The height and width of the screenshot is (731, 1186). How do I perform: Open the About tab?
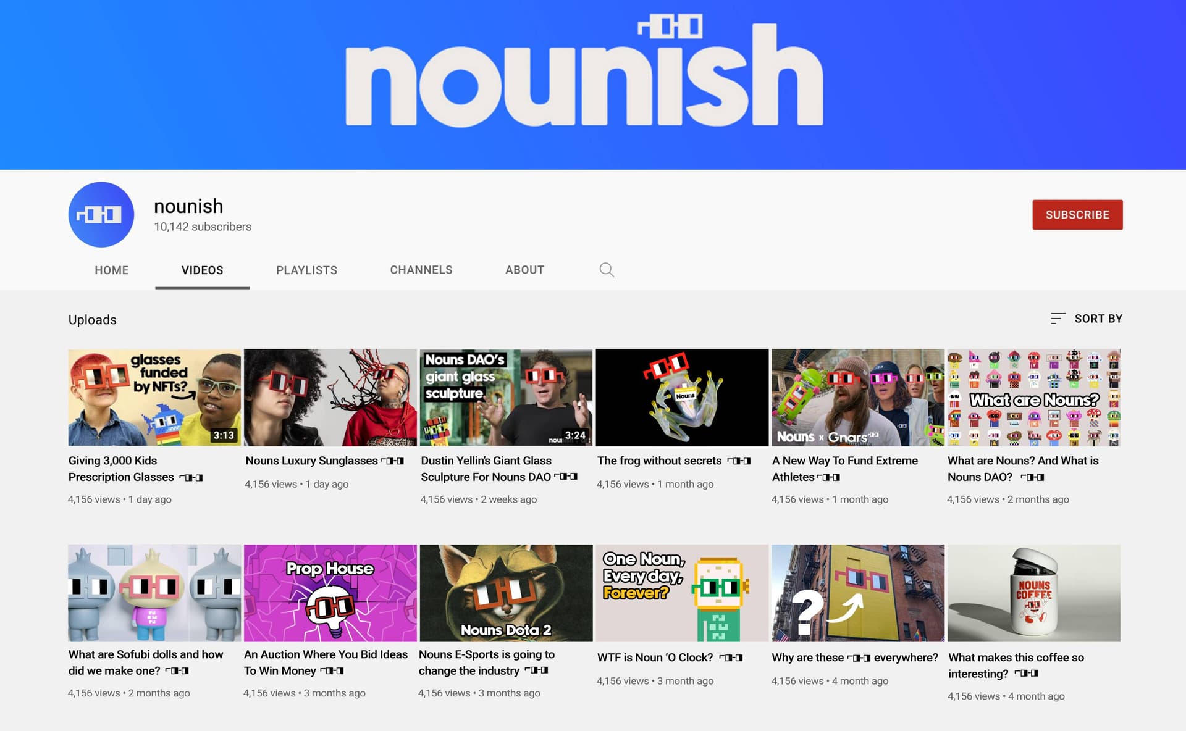524,270
